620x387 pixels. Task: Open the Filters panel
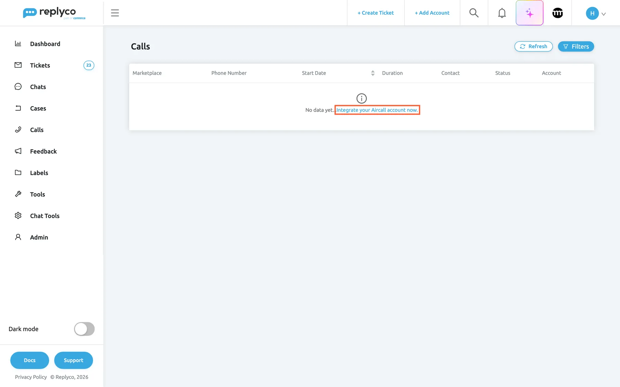pos(576,46)
